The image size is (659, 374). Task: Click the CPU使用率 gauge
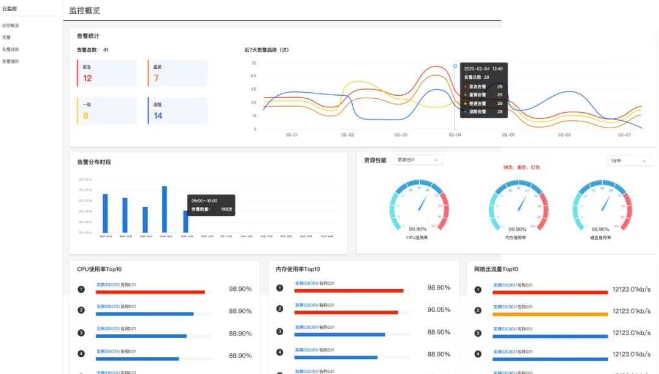pos(419,206)
